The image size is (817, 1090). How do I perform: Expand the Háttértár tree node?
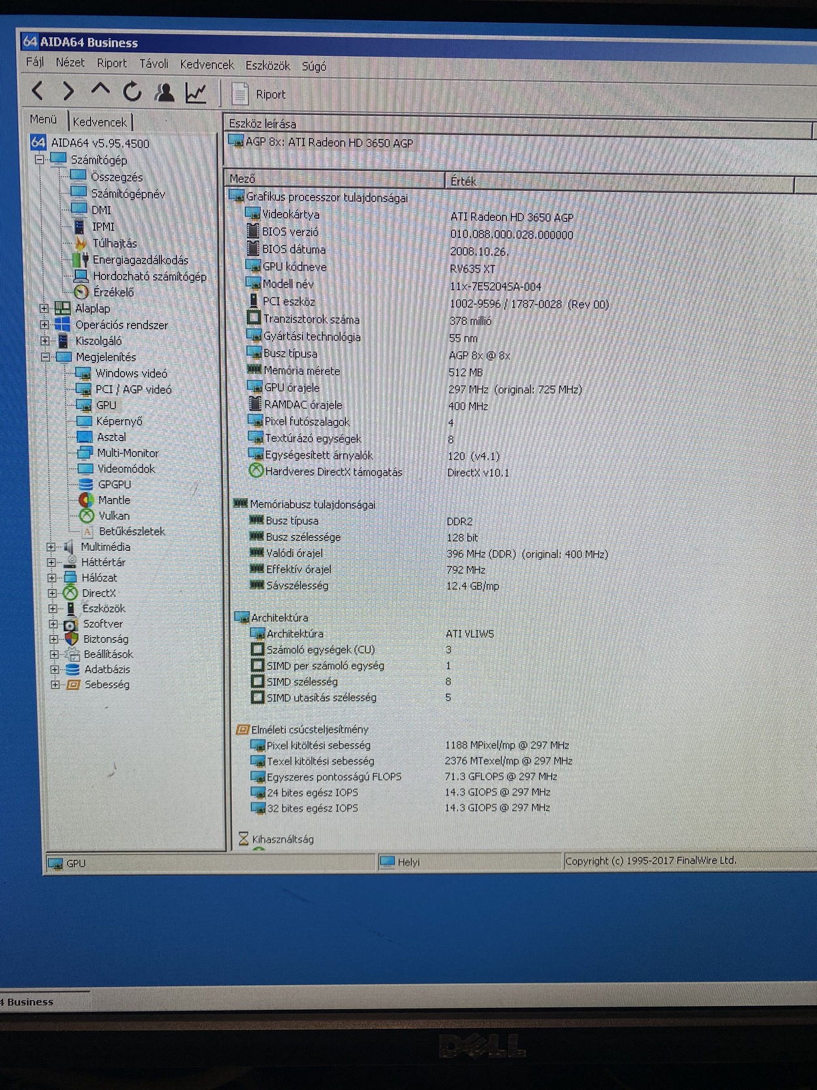[x=51, y=562]
